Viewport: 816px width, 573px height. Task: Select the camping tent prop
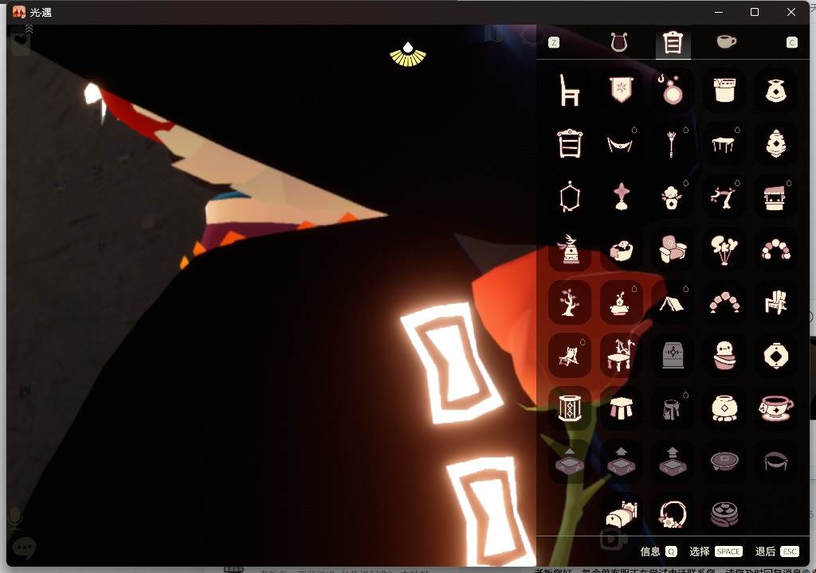coord(673,302)
